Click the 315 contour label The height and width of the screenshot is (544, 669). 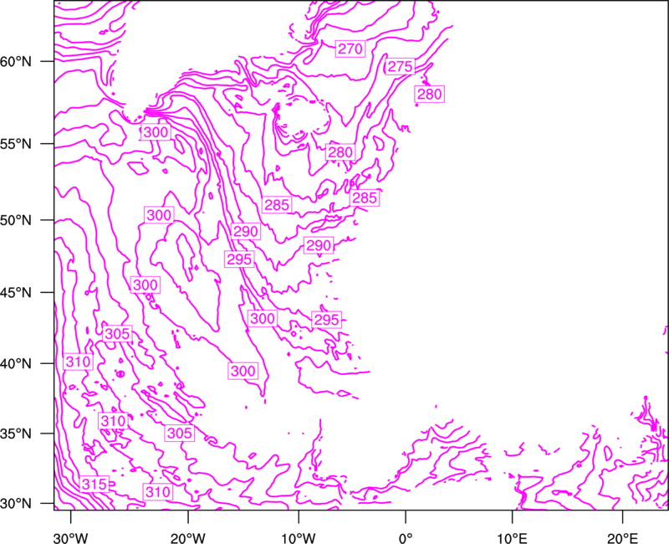pos(94,484)
